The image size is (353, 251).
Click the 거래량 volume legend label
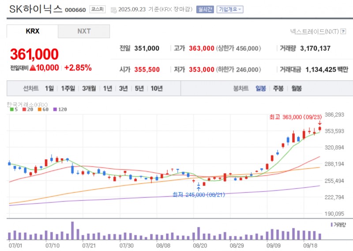339,224
